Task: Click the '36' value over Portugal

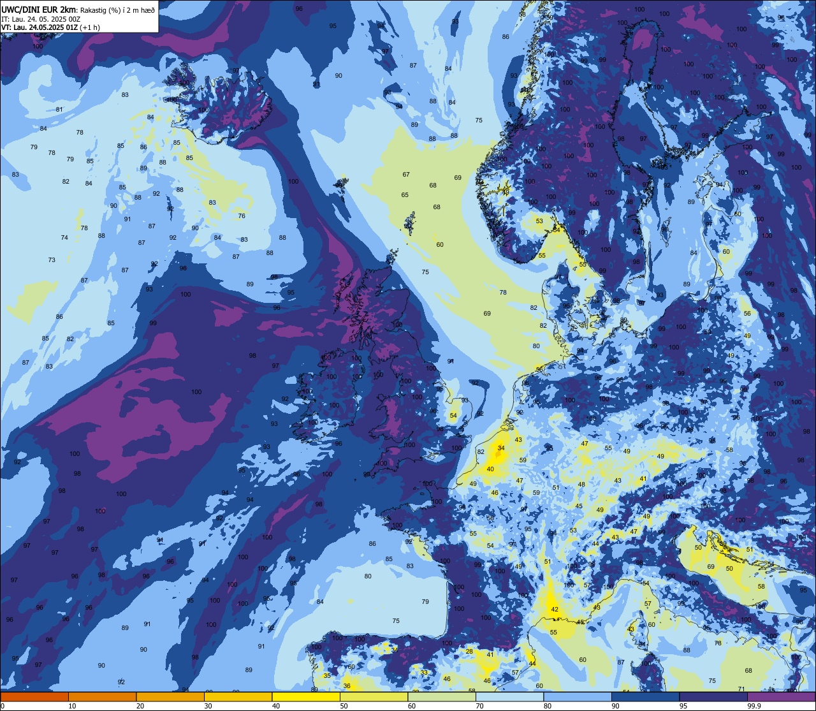Action: pos(347,686)
